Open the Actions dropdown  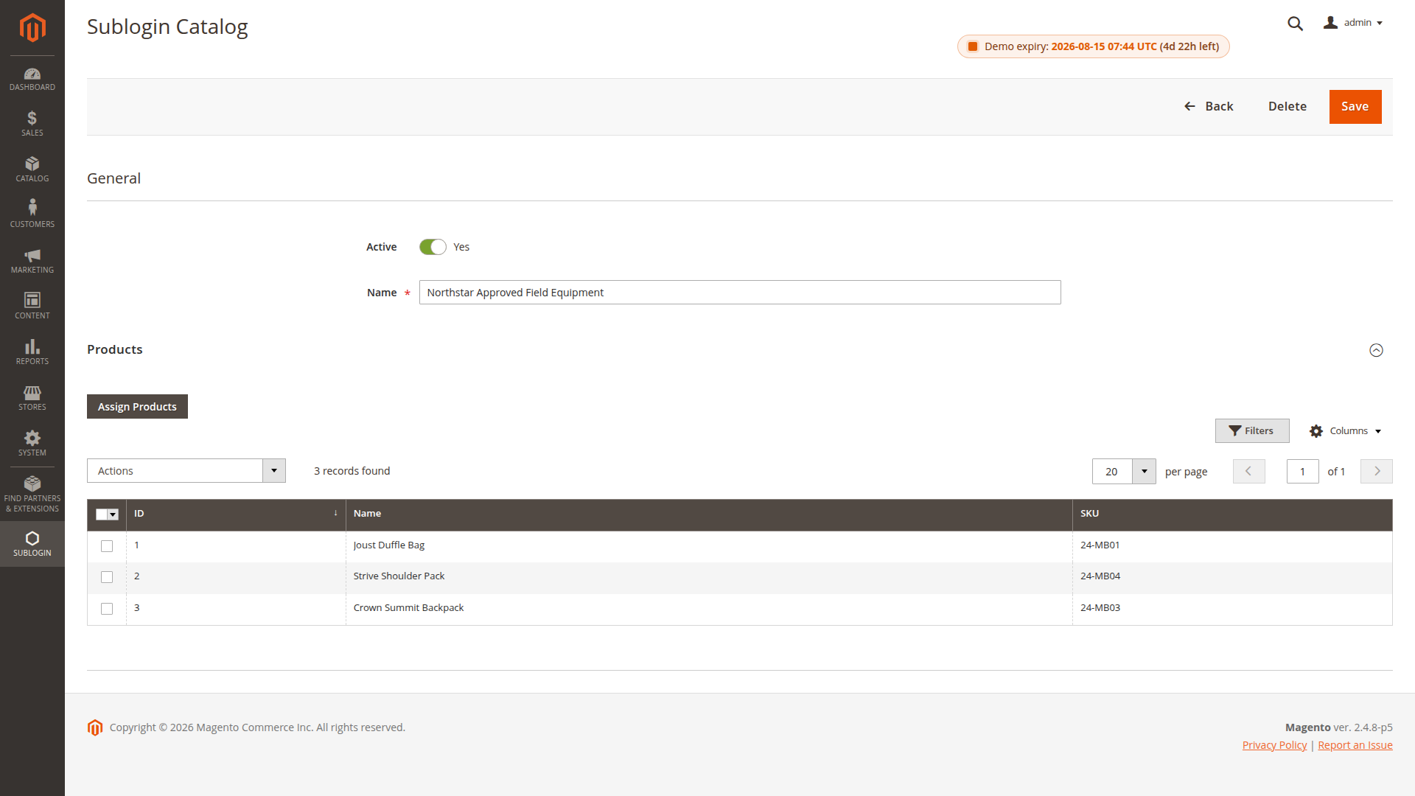click(x=186, y=471)
